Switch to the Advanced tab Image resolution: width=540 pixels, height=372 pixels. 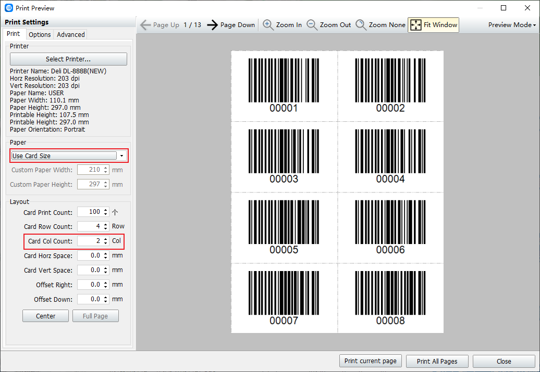click(70, 34)
